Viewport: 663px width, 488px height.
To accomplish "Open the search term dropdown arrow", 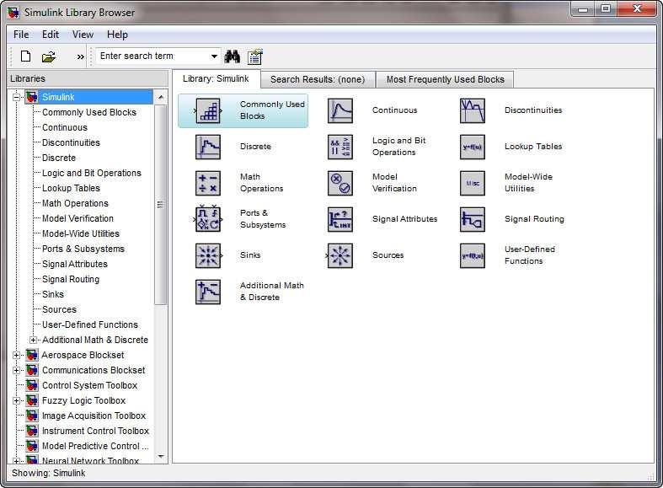I will [214, 56].
